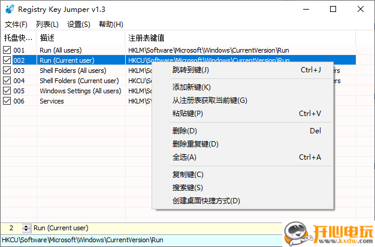
Task: Edit the description field Run (Current user)
Action: (156, 228)
